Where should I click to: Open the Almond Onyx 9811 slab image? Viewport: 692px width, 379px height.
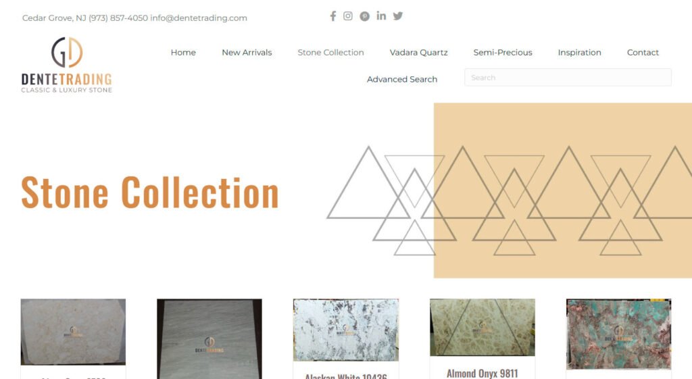click(x=483, y=328)
